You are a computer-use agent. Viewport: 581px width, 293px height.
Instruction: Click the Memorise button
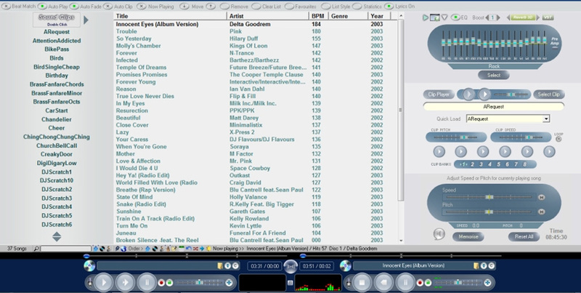point(468,236)
